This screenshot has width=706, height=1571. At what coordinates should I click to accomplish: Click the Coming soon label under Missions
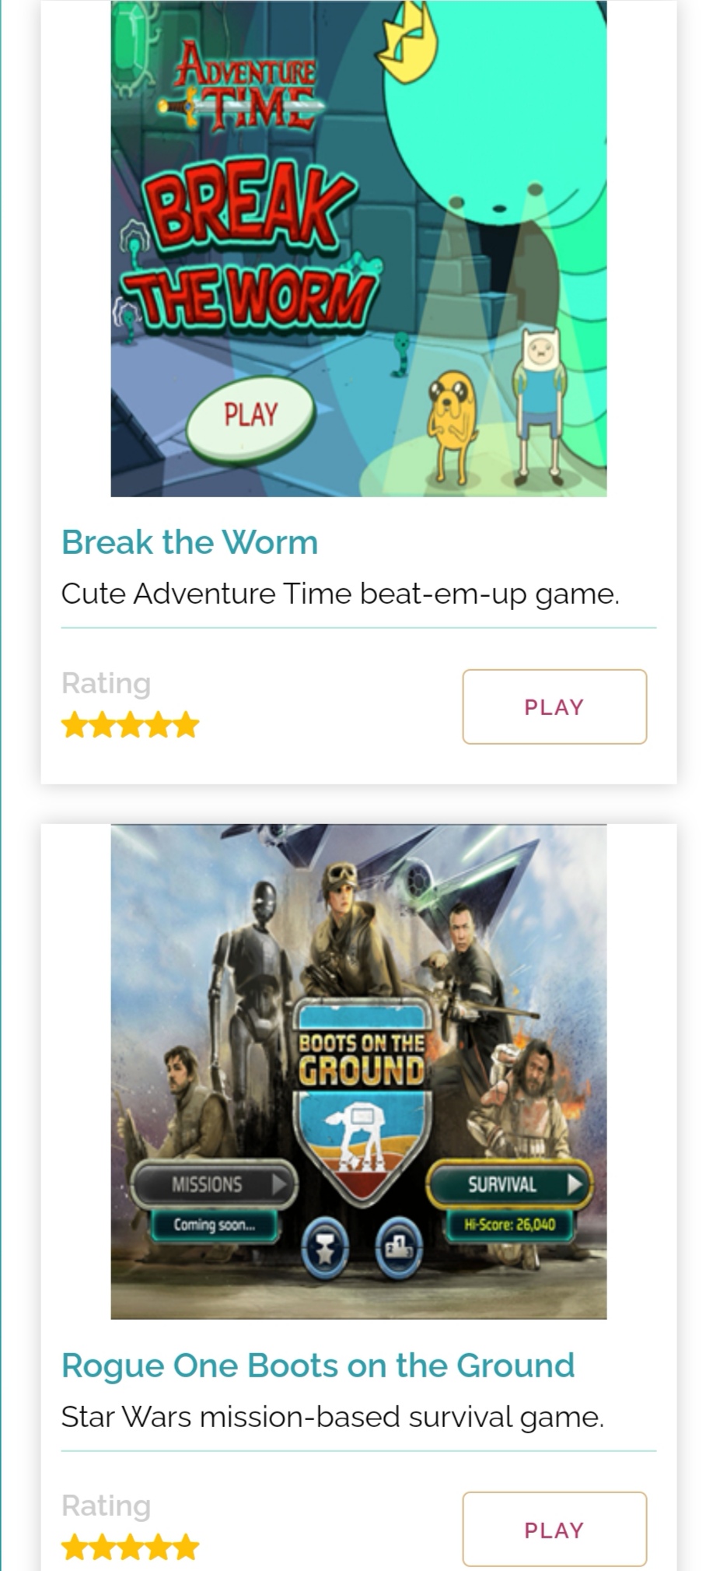click(214, 1225)
